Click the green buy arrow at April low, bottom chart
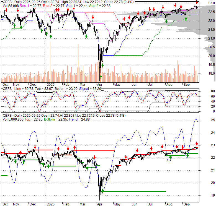The height and width of the screenshot is (206, 216). [102, 191]
